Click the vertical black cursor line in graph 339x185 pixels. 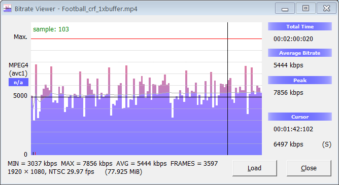pyautogui.click(x=227, y=89)
